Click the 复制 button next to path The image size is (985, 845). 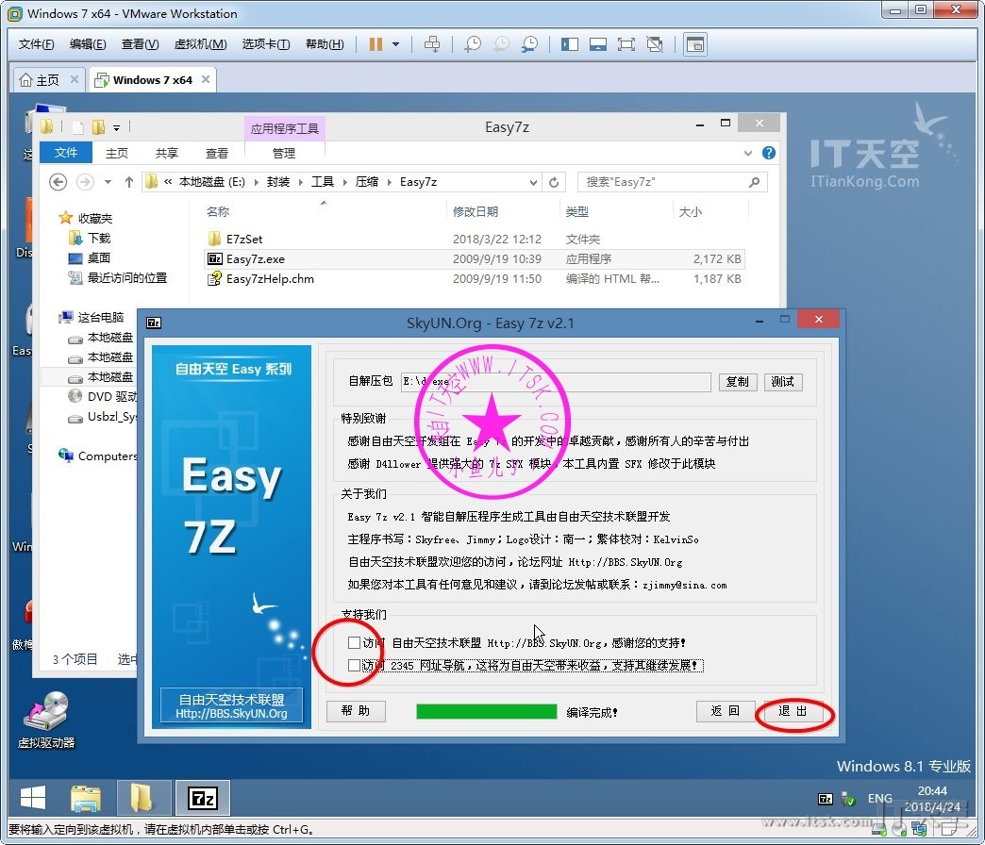point(737,382)
